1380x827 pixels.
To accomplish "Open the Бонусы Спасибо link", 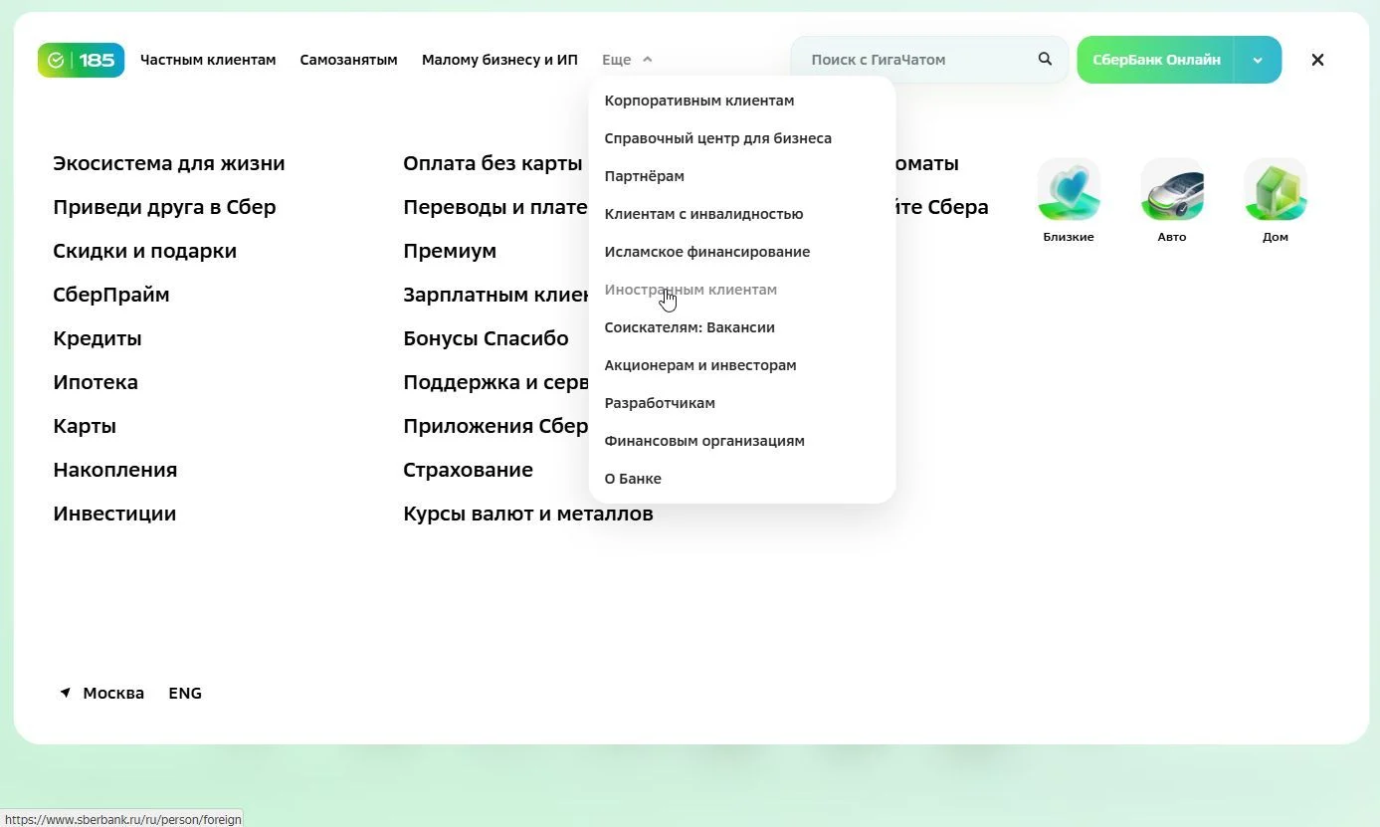I will [486, 338].
